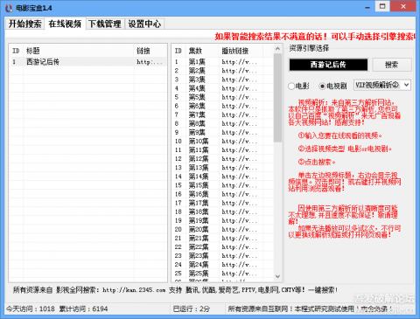420x319 pixels.
Task: Select episode 第14集
Action: click(223, 177)
